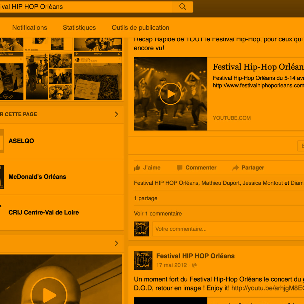Viewport: 304px width, 304px height.
Task: Click the public globe privacy icon
Action: pos(194,265)
